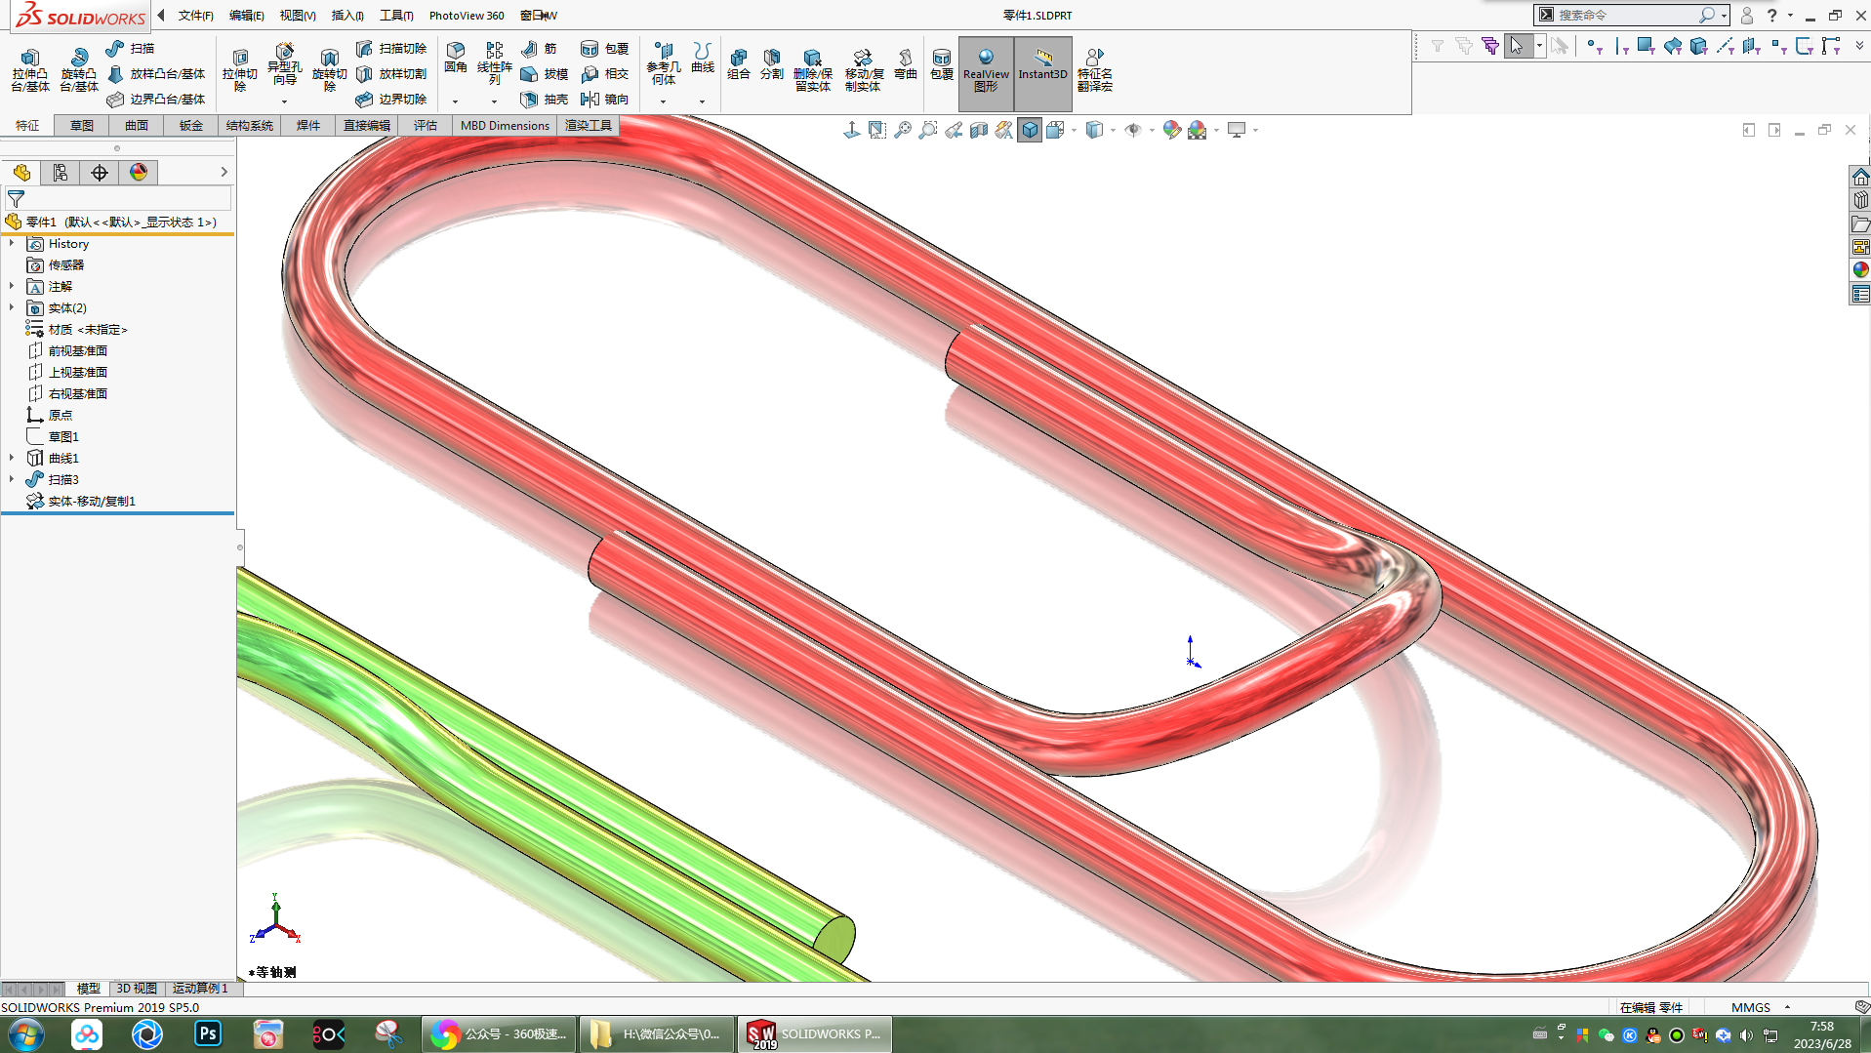The height and width of the screenshot is (1053, 1871).
Task: Open the Fillet (圆角) dropdown arrow
Action: click(x=455, y=101)
